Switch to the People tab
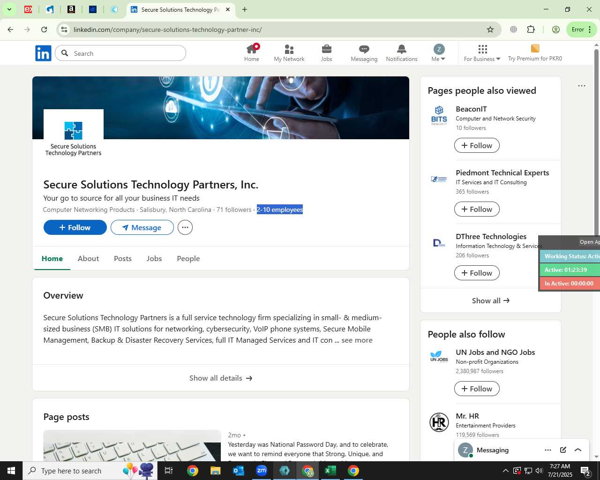600x480 pixels. [x=188, y=259]
